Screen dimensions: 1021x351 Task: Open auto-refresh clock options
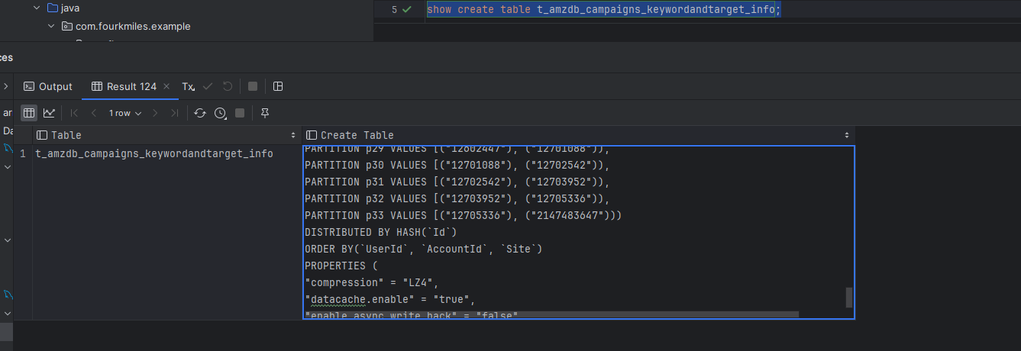(x=221, y=113)
